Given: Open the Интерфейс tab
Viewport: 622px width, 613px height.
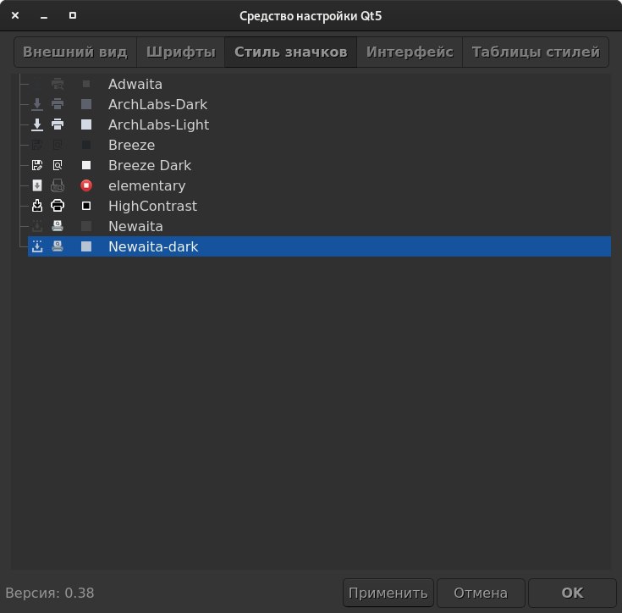Looking at the screenshot, I should pyautogui.click(x=410, y=52).
